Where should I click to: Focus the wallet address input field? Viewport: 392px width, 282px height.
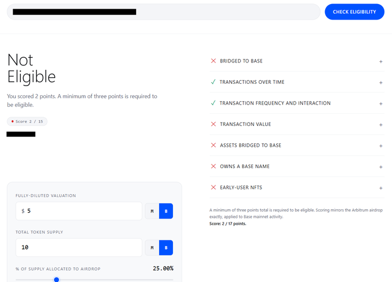coord(164,12)
